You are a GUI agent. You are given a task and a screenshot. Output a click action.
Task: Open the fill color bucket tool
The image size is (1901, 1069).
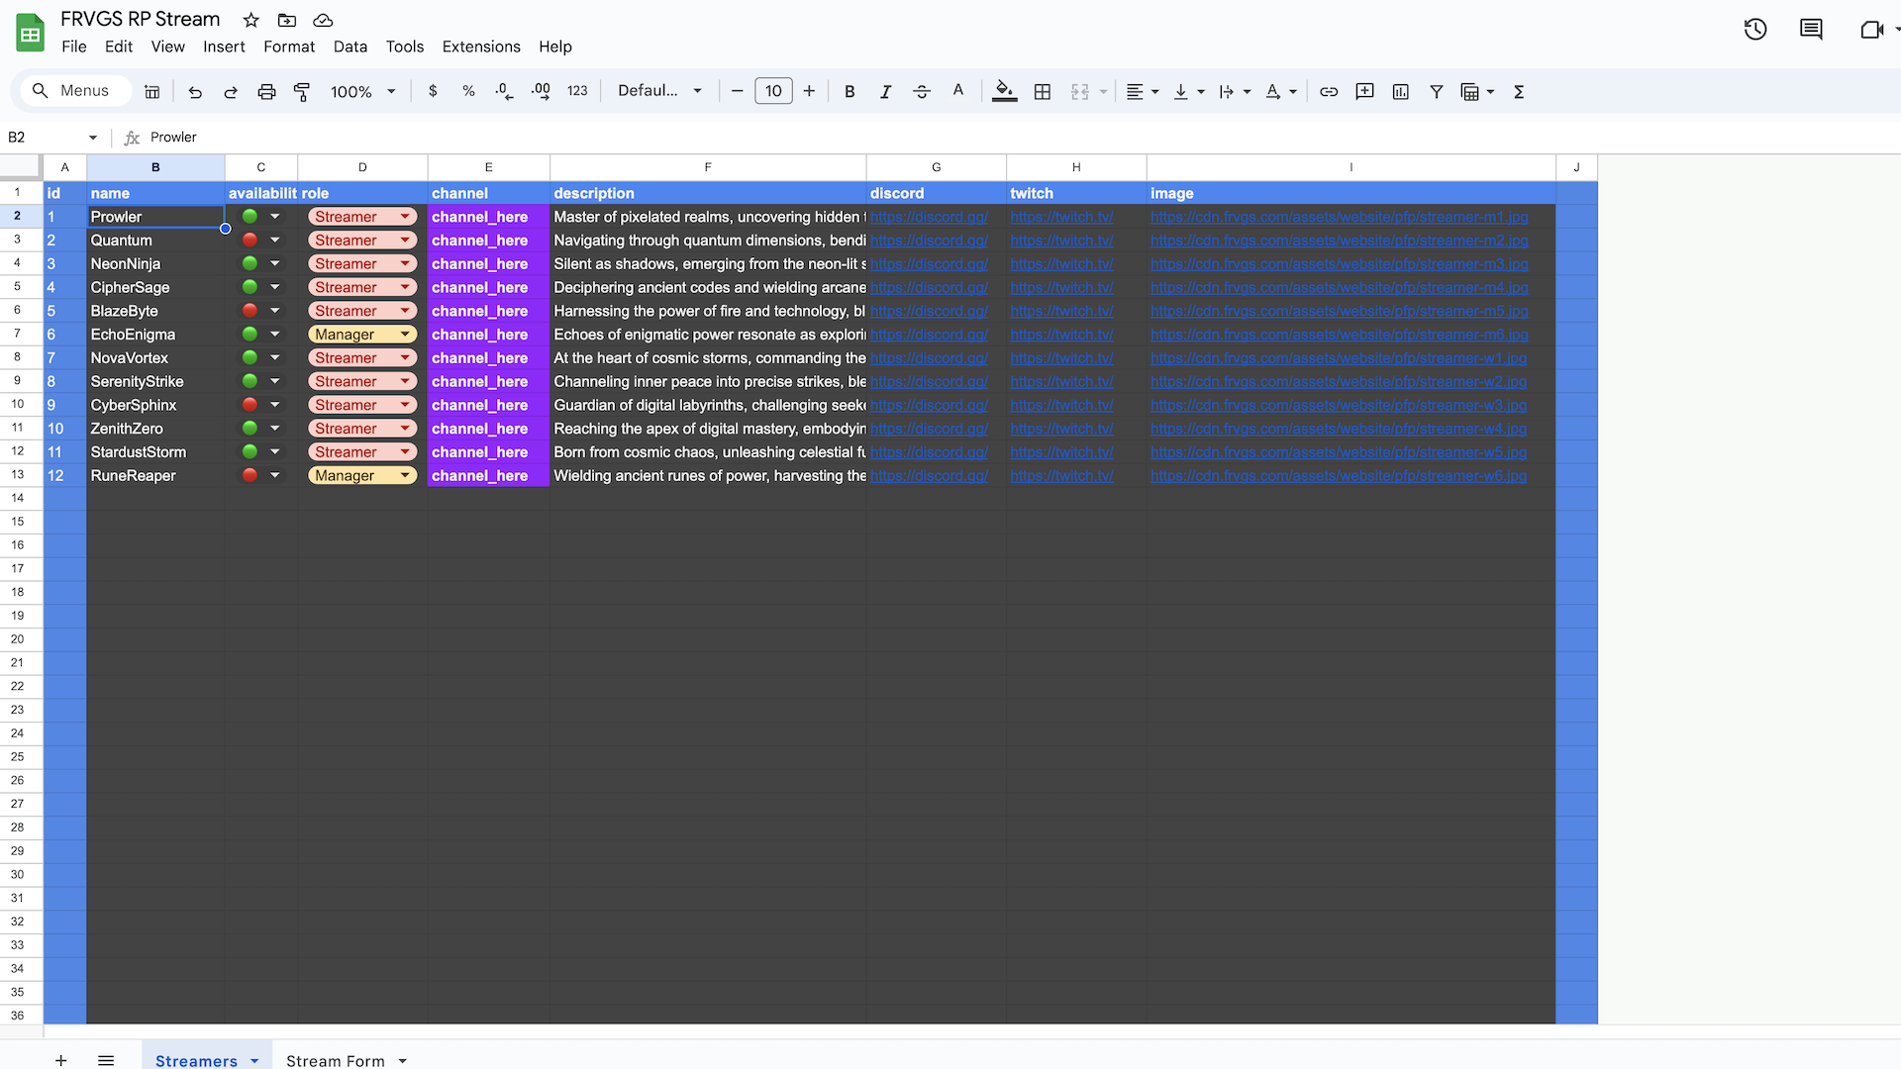coord(1004,92)
